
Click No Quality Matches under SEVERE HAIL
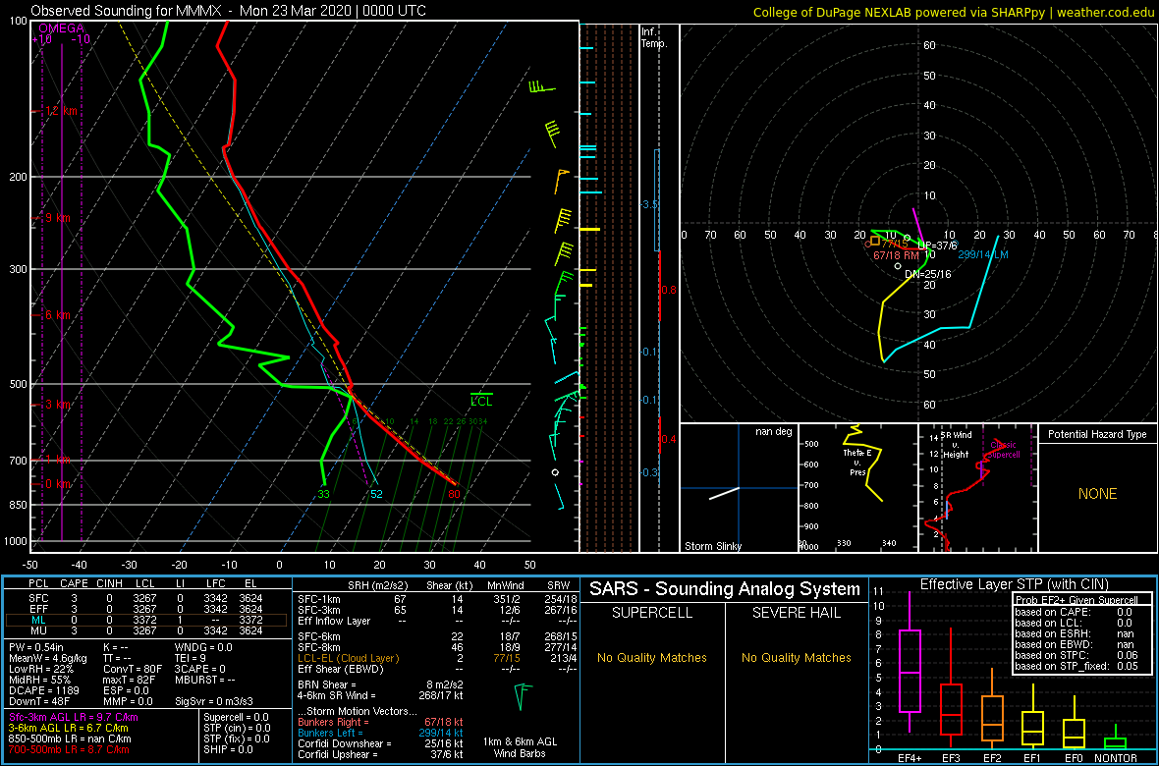point(797,657)
